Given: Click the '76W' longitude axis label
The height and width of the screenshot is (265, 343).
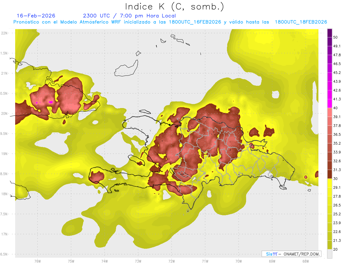Looking at the screenshot, I should tap(37, 261).
